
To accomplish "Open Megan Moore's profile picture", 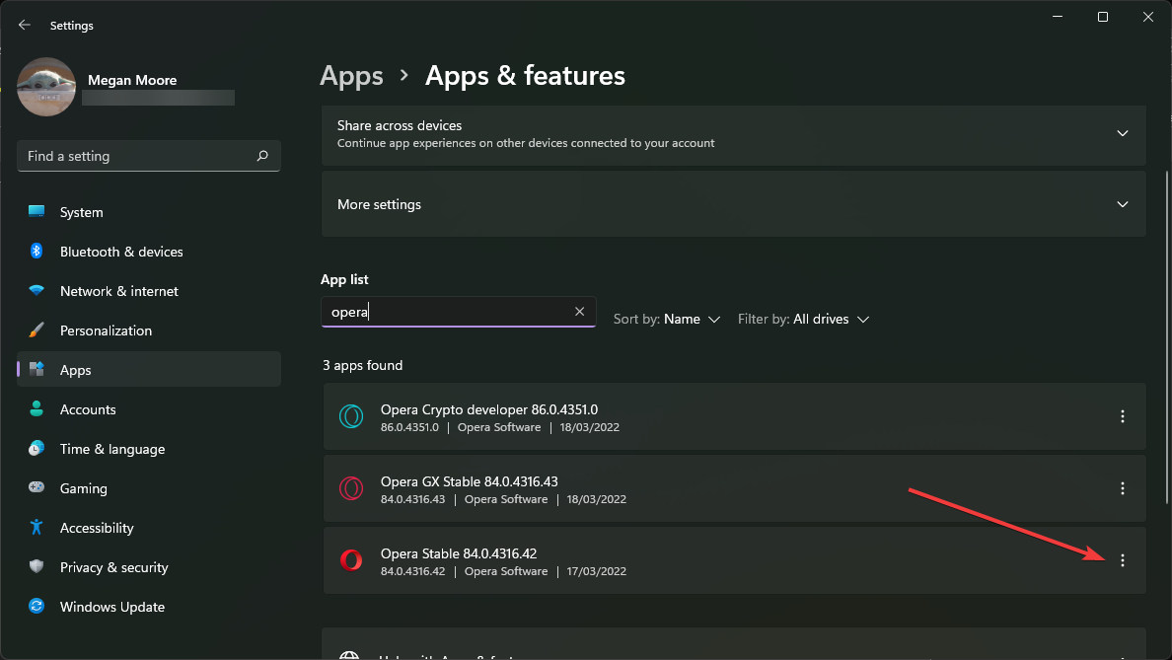I will tap(46, 88).
